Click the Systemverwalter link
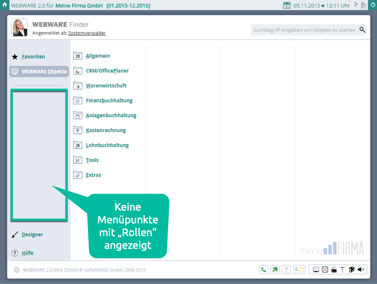Image resolution: width=377 pixels, height=284 pixels. pyautogui.click(x=87, y=33)
